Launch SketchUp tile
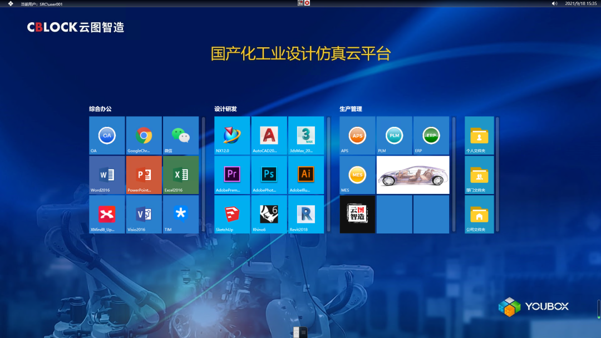Screen dimensions: 601x338 [x=232, y=215]
